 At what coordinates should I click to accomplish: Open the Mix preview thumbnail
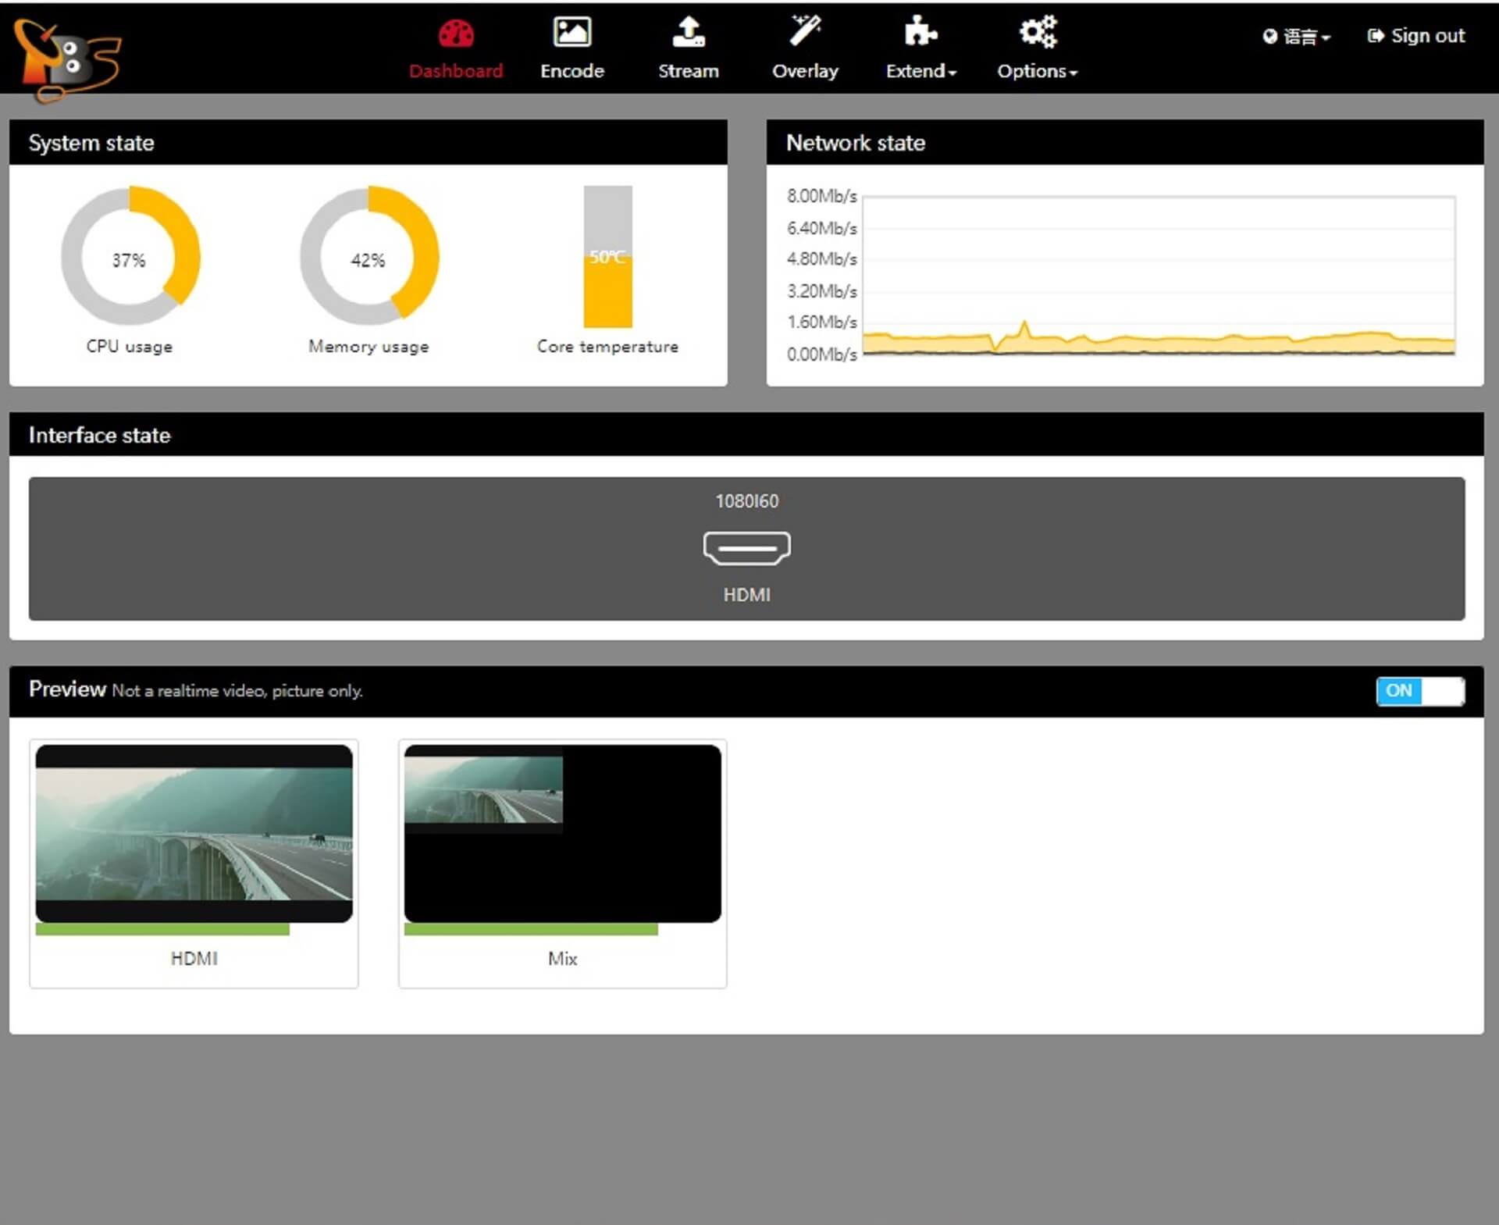pos(562,833)
